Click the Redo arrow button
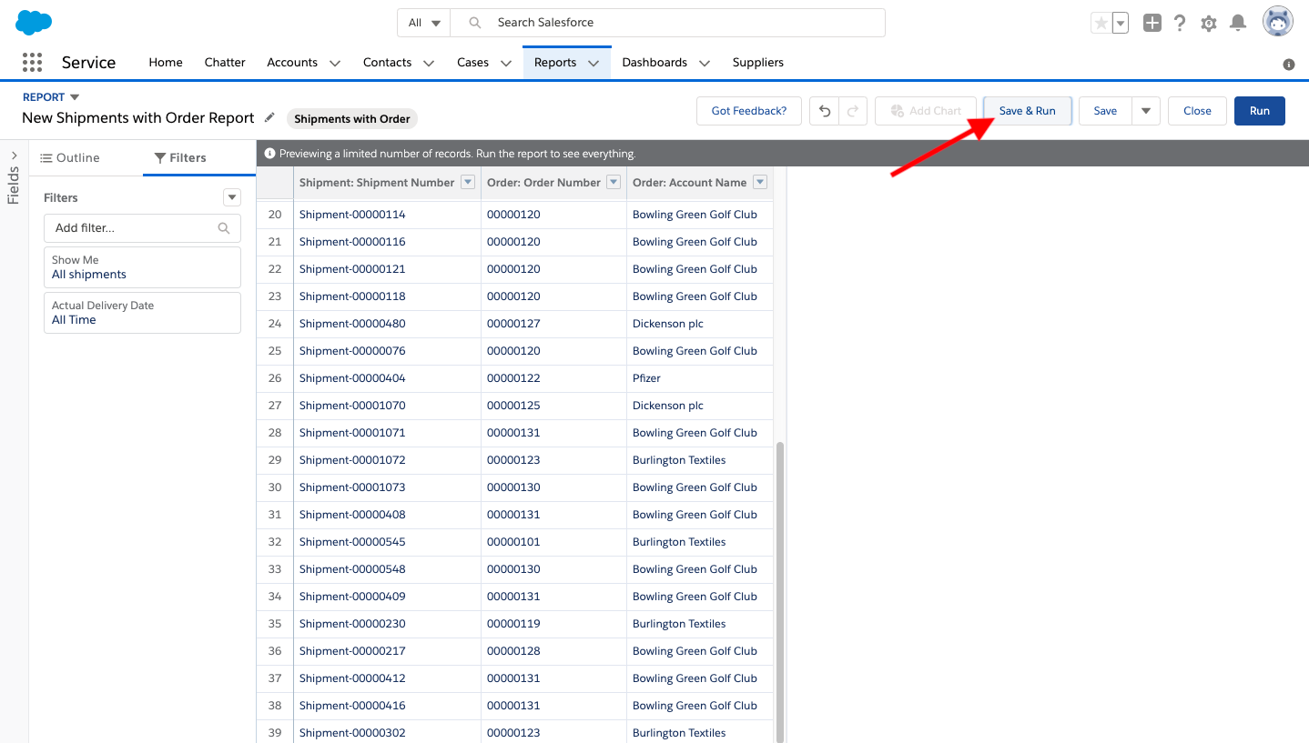This screenshot has width=1309, height=743. (853, 111)
